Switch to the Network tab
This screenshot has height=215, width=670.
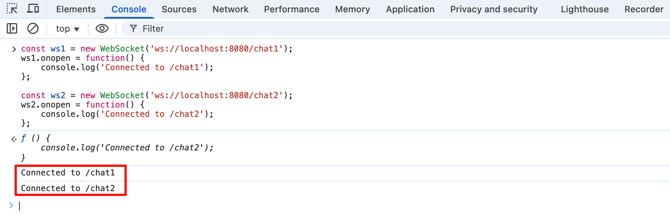230,9
